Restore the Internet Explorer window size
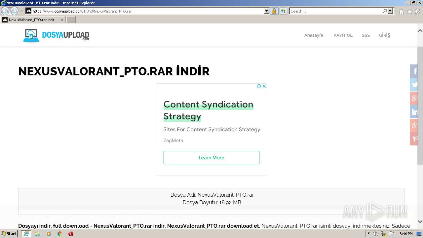423x238 pixels. (413, 3)
